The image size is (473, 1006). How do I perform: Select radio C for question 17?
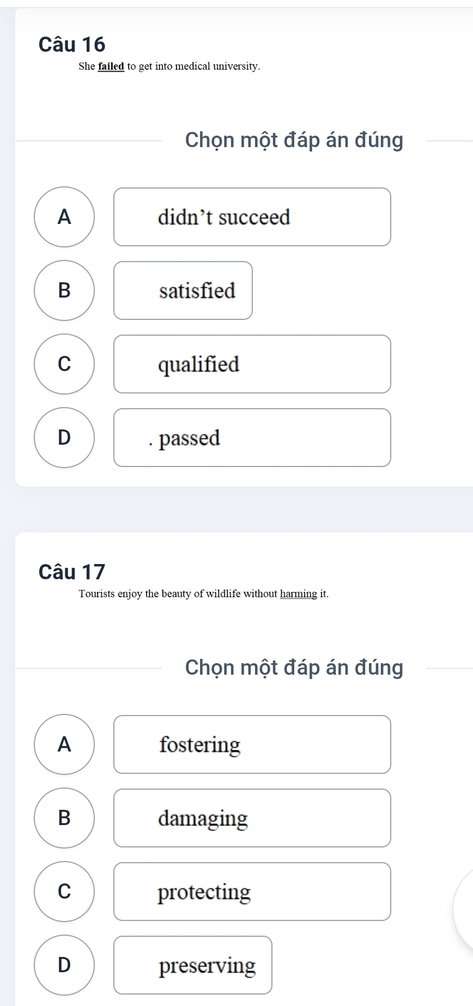pos(64,892)
